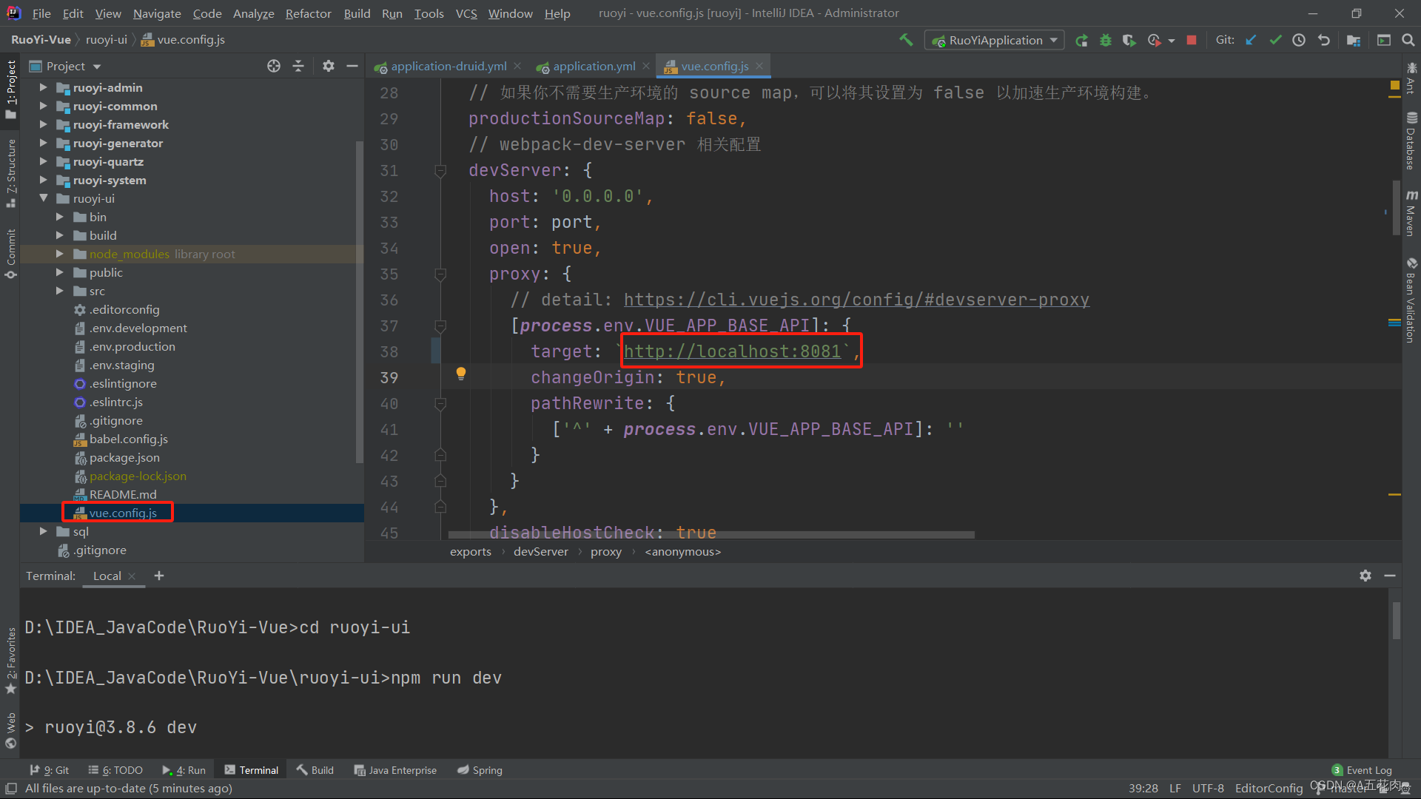
Task: Open the Spring tool window button
Action: pos(480,770)
